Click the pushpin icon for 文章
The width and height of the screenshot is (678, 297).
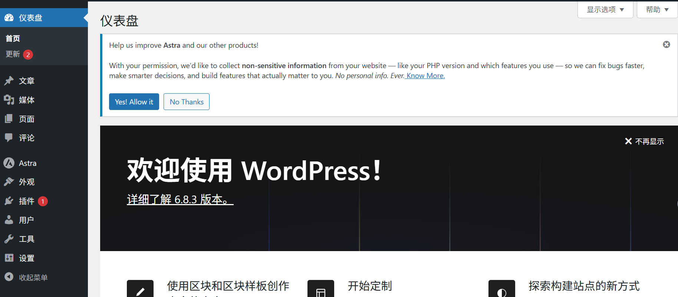pos(9,81)
